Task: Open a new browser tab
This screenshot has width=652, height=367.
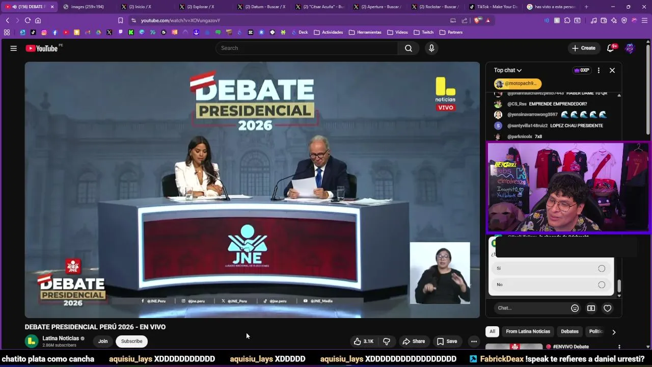Action: pyautogui.click(x=586, y=7)
